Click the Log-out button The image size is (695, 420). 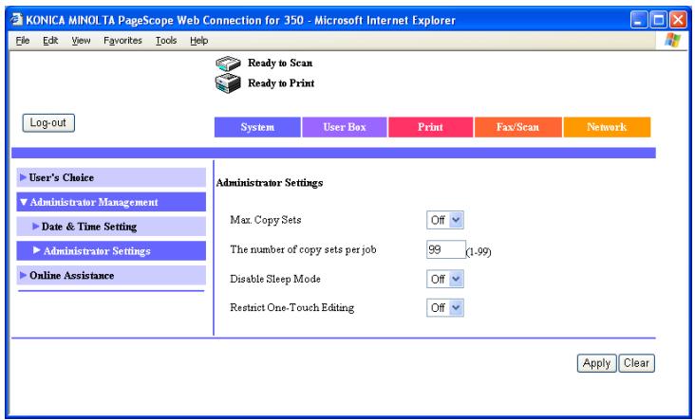(x=48, y=123)
